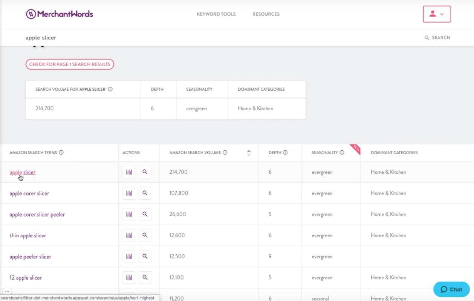Click the ellipsis button at bottom left
Screen dimensions: 474x301
7,291
